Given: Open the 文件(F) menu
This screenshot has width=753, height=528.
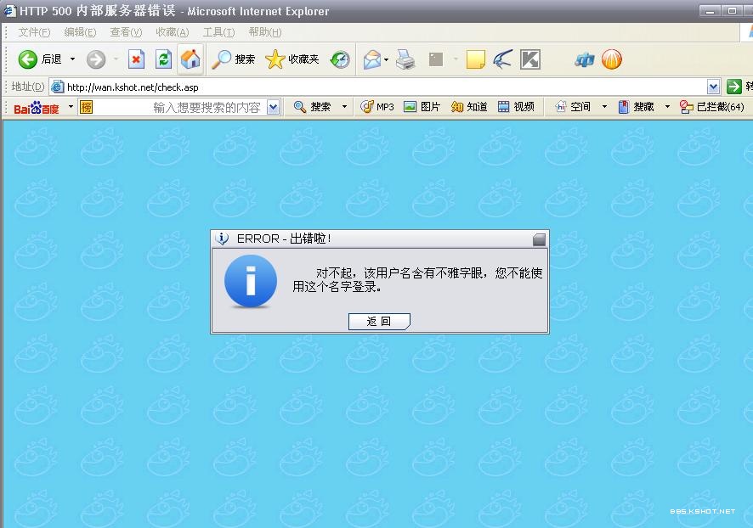Looking at the screenshot, I should (34, 32).
